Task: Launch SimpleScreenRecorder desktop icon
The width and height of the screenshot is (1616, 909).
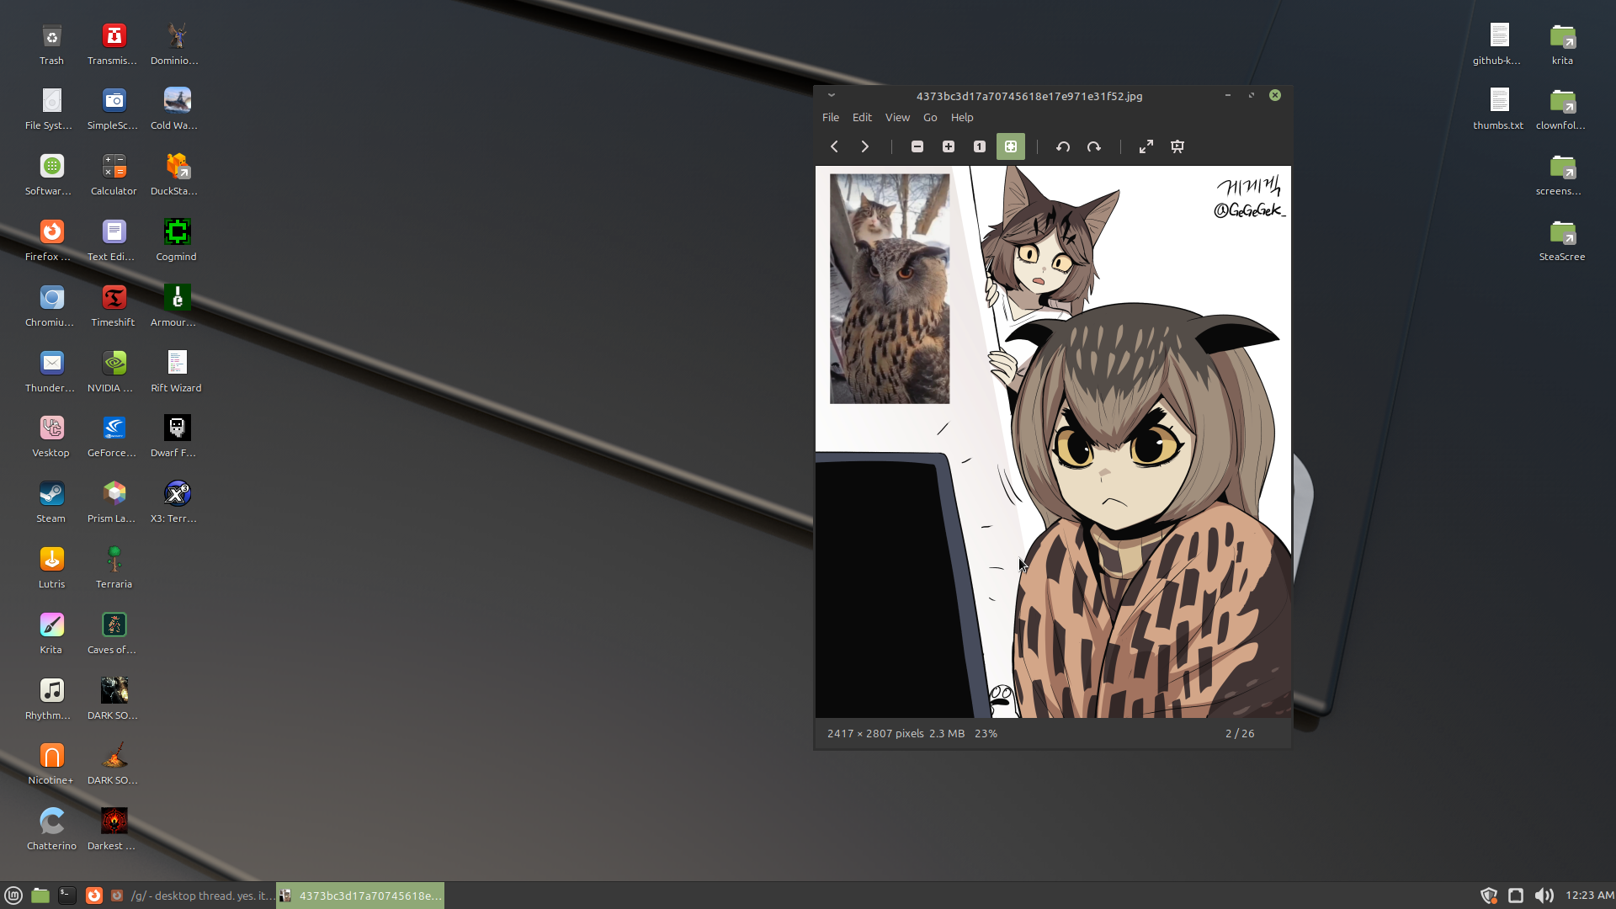Action: click(113, 109)
